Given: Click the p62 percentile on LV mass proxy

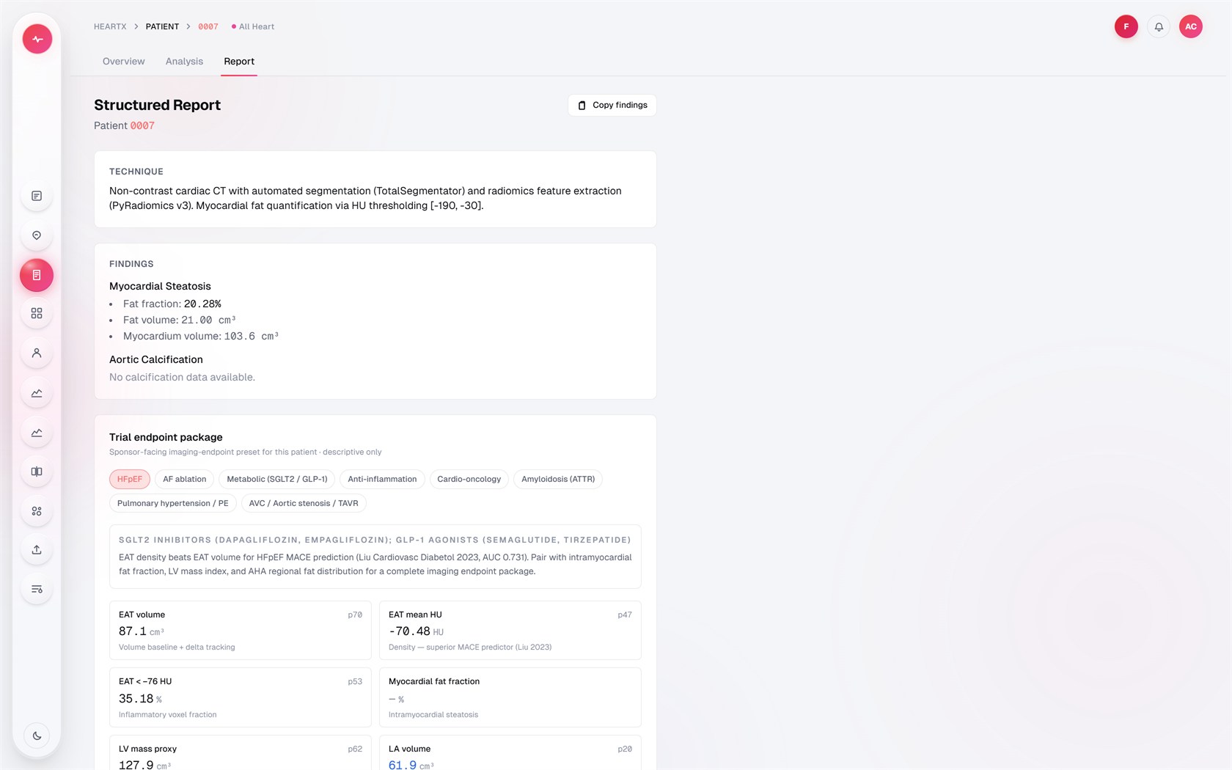Looking at the screenshot, I should pos(355,749).
